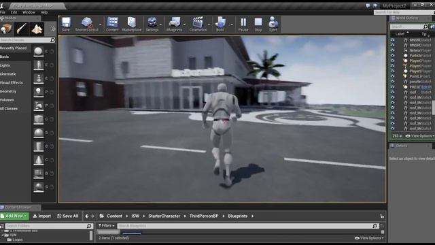Select the Cinematic category
Viewport: 435px width, 245px height.
tap(8, 74)
